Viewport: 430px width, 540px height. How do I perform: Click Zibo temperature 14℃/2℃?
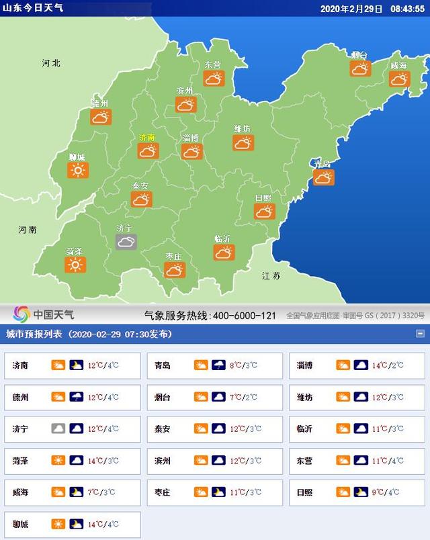tap(388, 365)
